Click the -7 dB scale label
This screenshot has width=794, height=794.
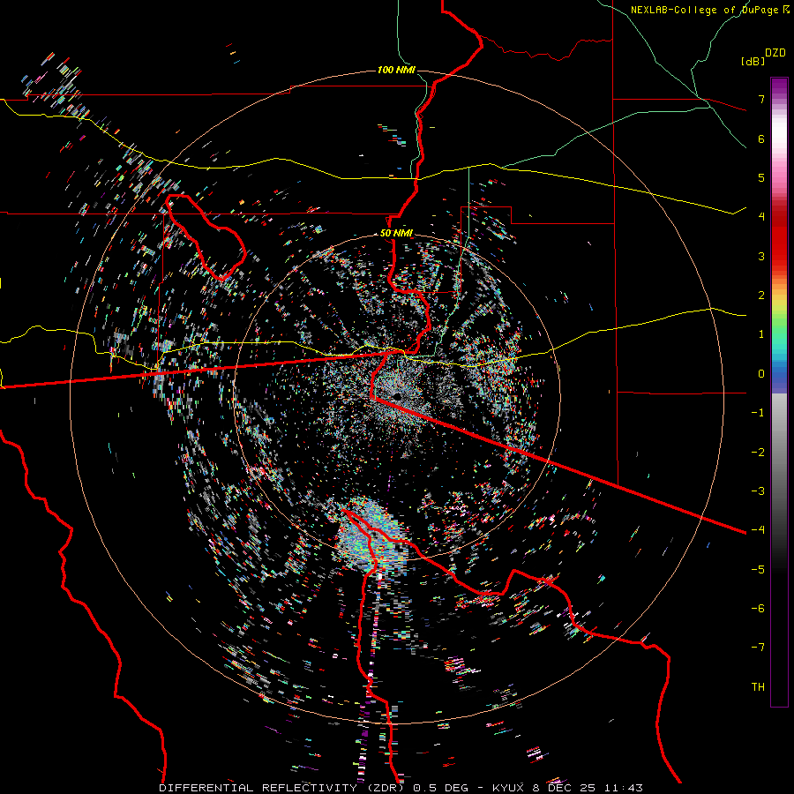pos(758,648)
